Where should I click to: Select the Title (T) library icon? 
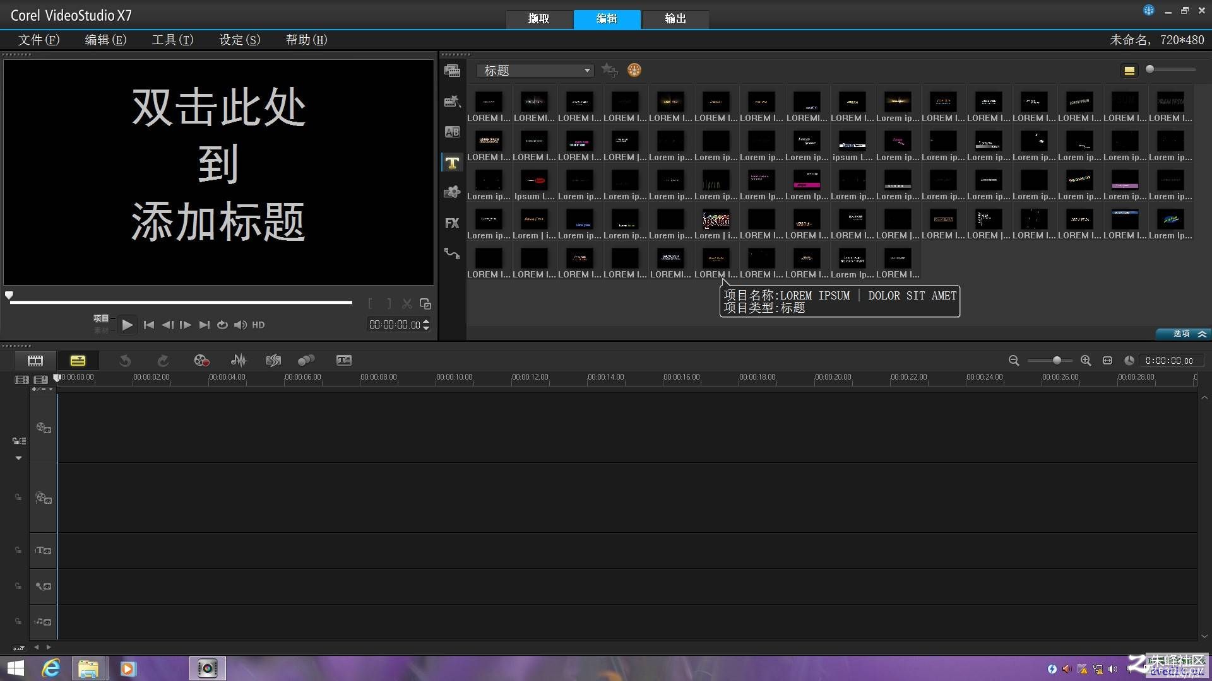tap(452, 163)
